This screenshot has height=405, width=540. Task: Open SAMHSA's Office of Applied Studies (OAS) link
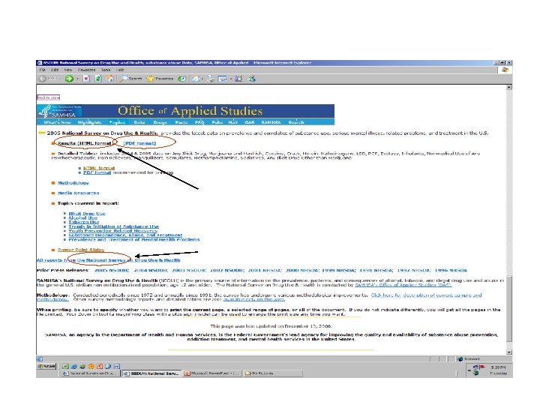[403, 285]
